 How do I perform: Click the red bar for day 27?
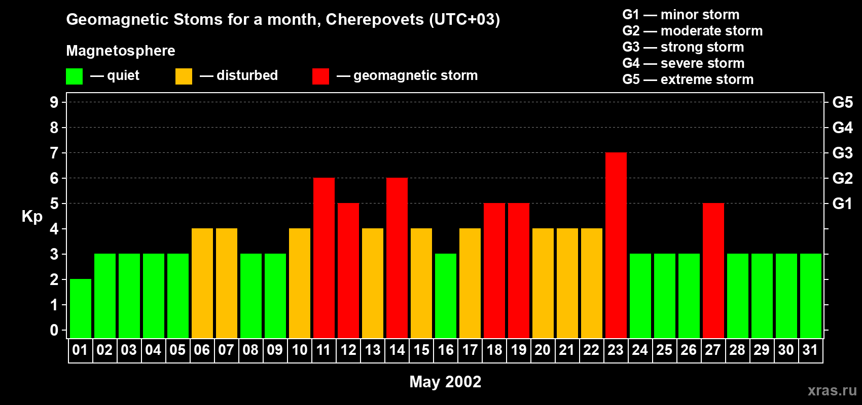(x=713, y=270)
